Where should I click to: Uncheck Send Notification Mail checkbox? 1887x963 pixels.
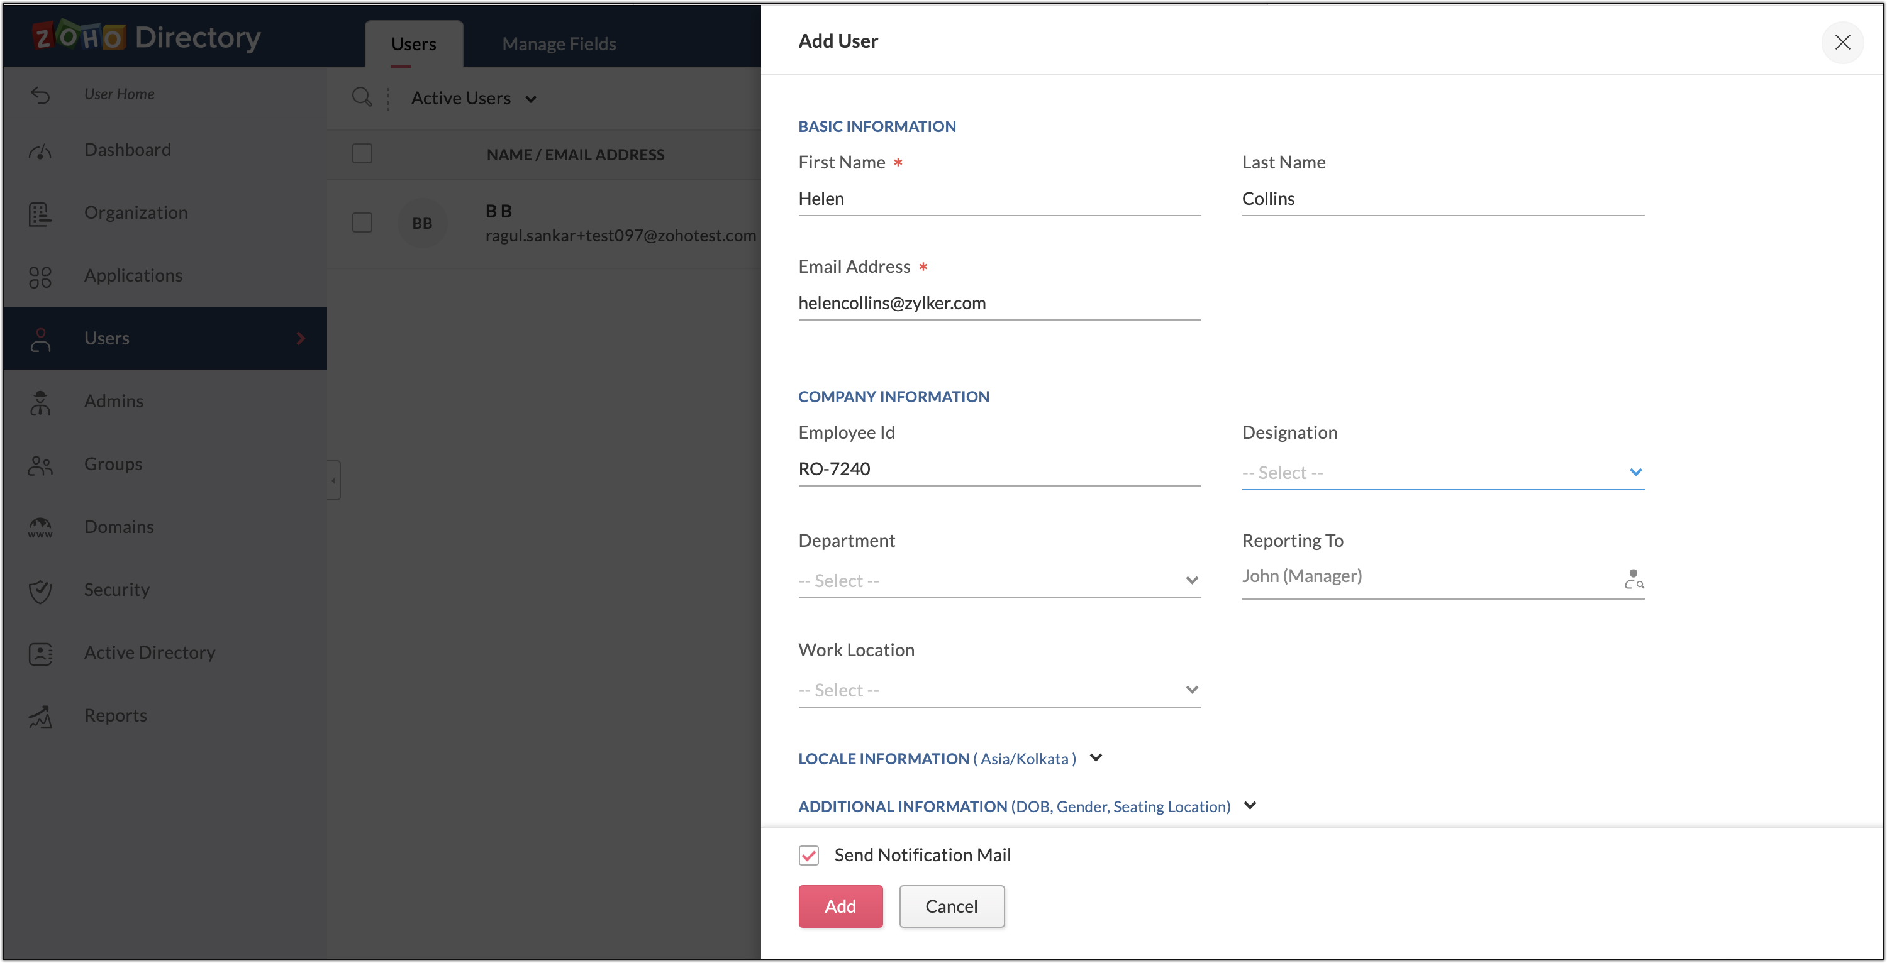click(809, 855)
